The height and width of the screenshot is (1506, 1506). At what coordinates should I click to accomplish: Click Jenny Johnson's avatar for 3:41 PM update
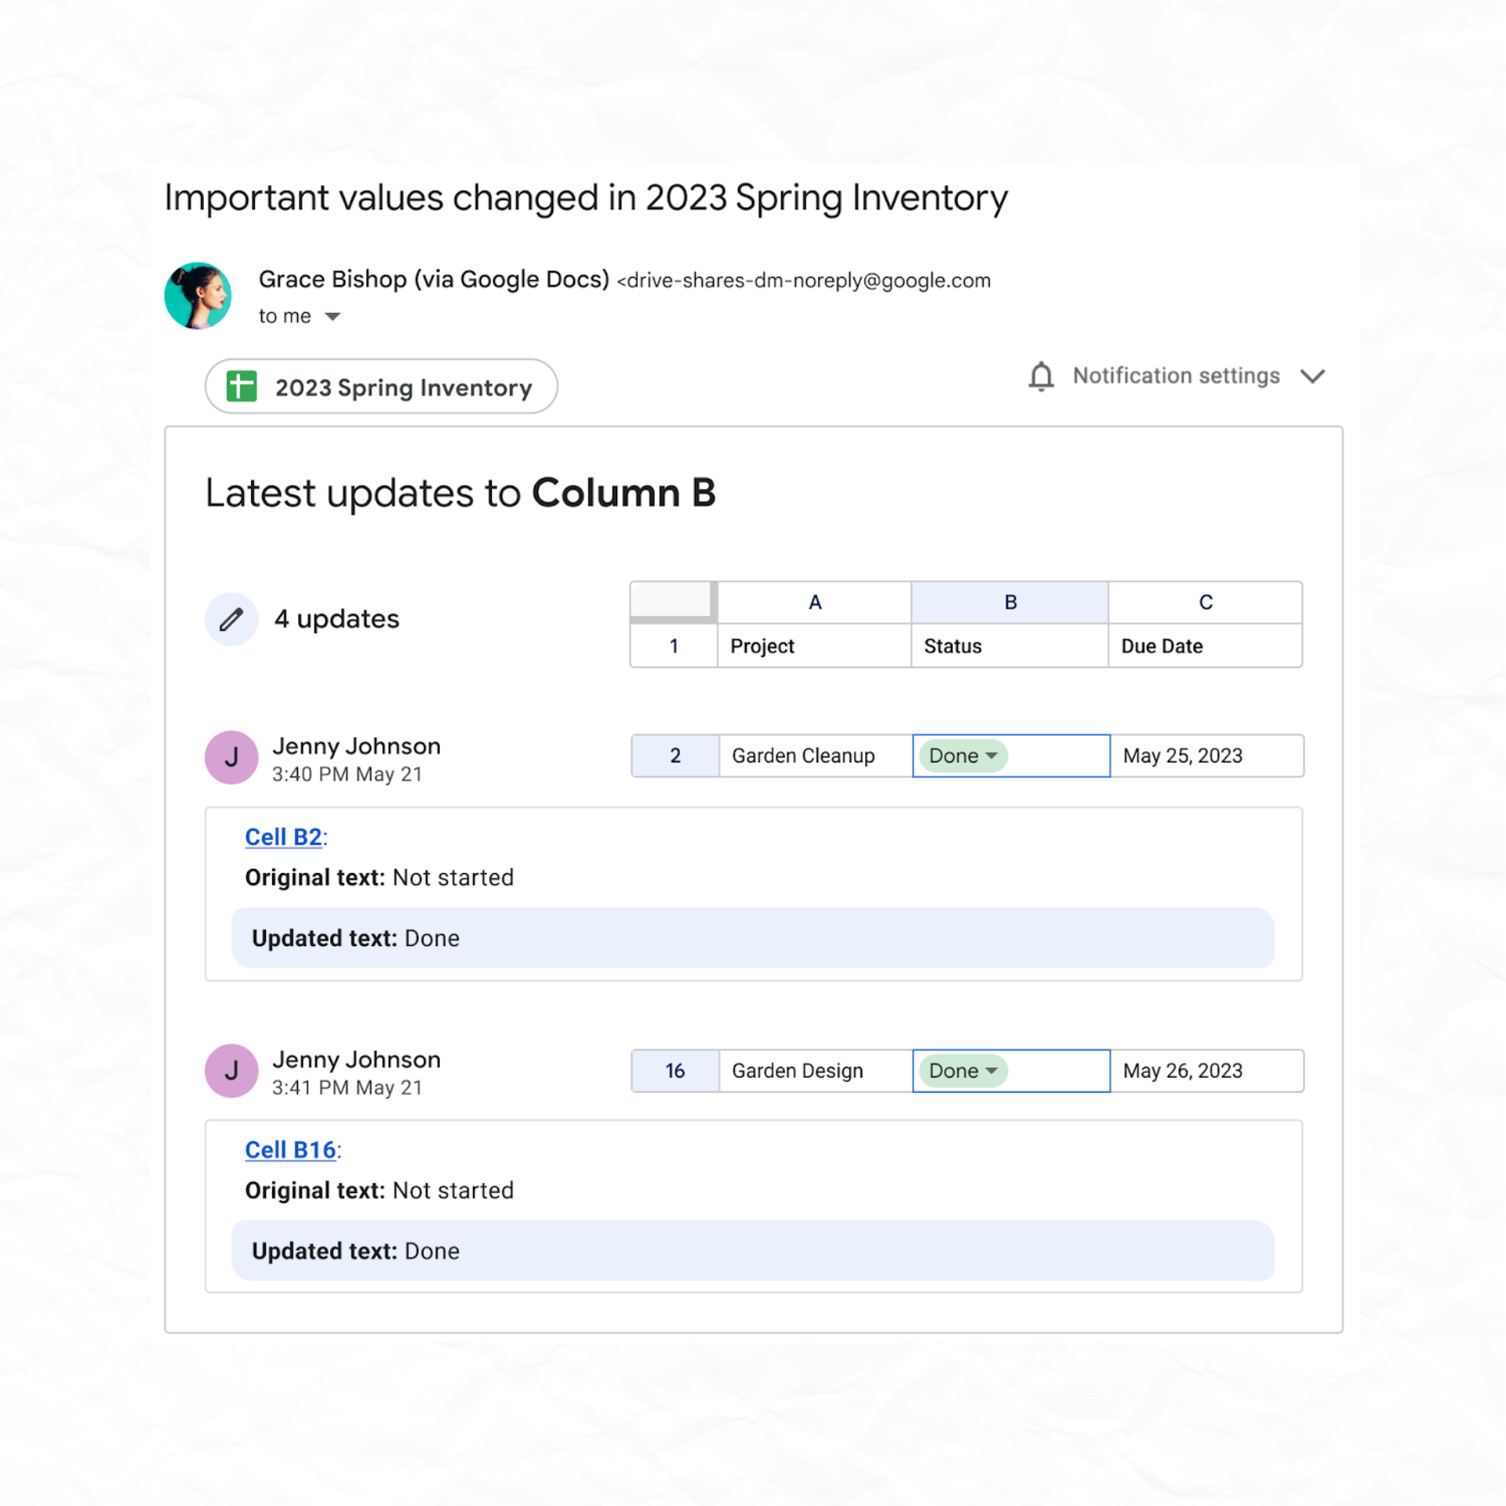[x=231, y=1070]
